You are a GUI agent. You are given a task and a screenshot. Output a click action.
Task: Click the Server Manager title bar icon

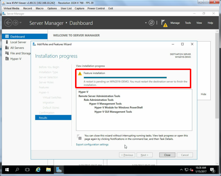[x=4, y=14]
